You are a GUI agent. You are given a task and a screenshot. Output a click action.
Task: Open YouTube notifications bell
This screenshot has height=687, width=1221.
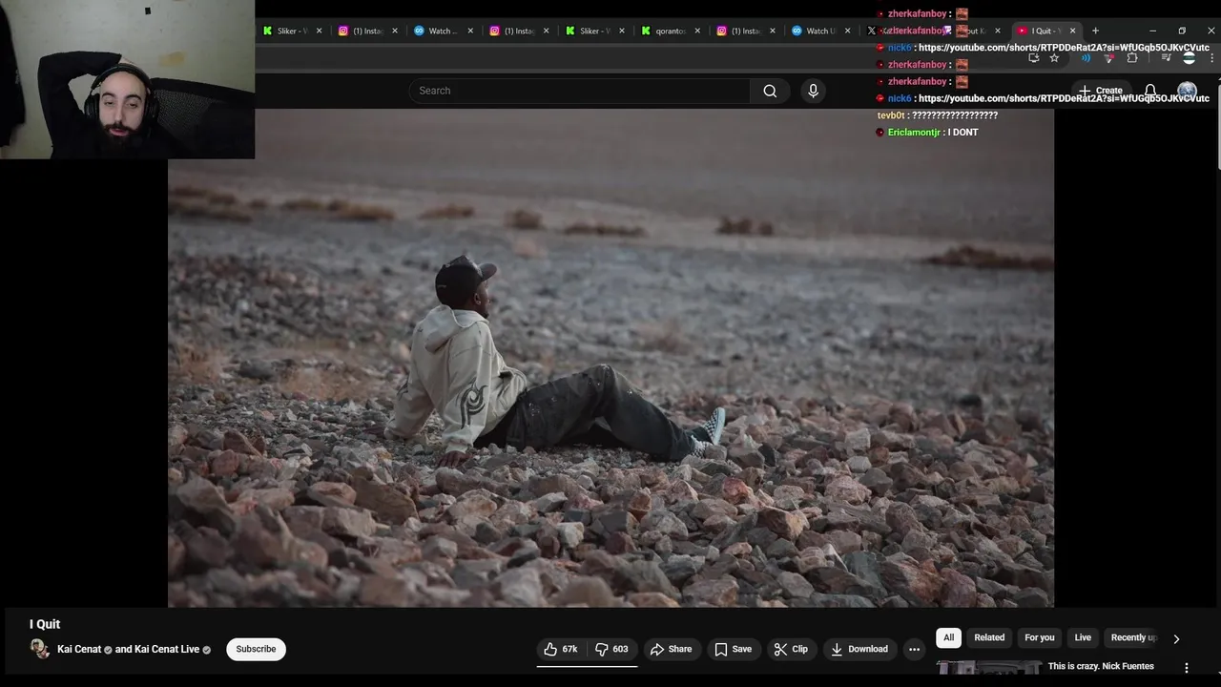point(1150,91)
